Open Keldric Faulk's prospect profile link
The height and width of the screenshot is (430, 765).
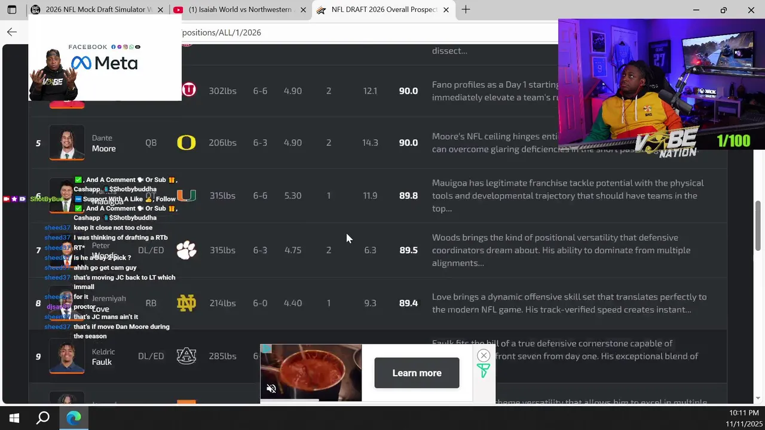click(x=103, y=357)
